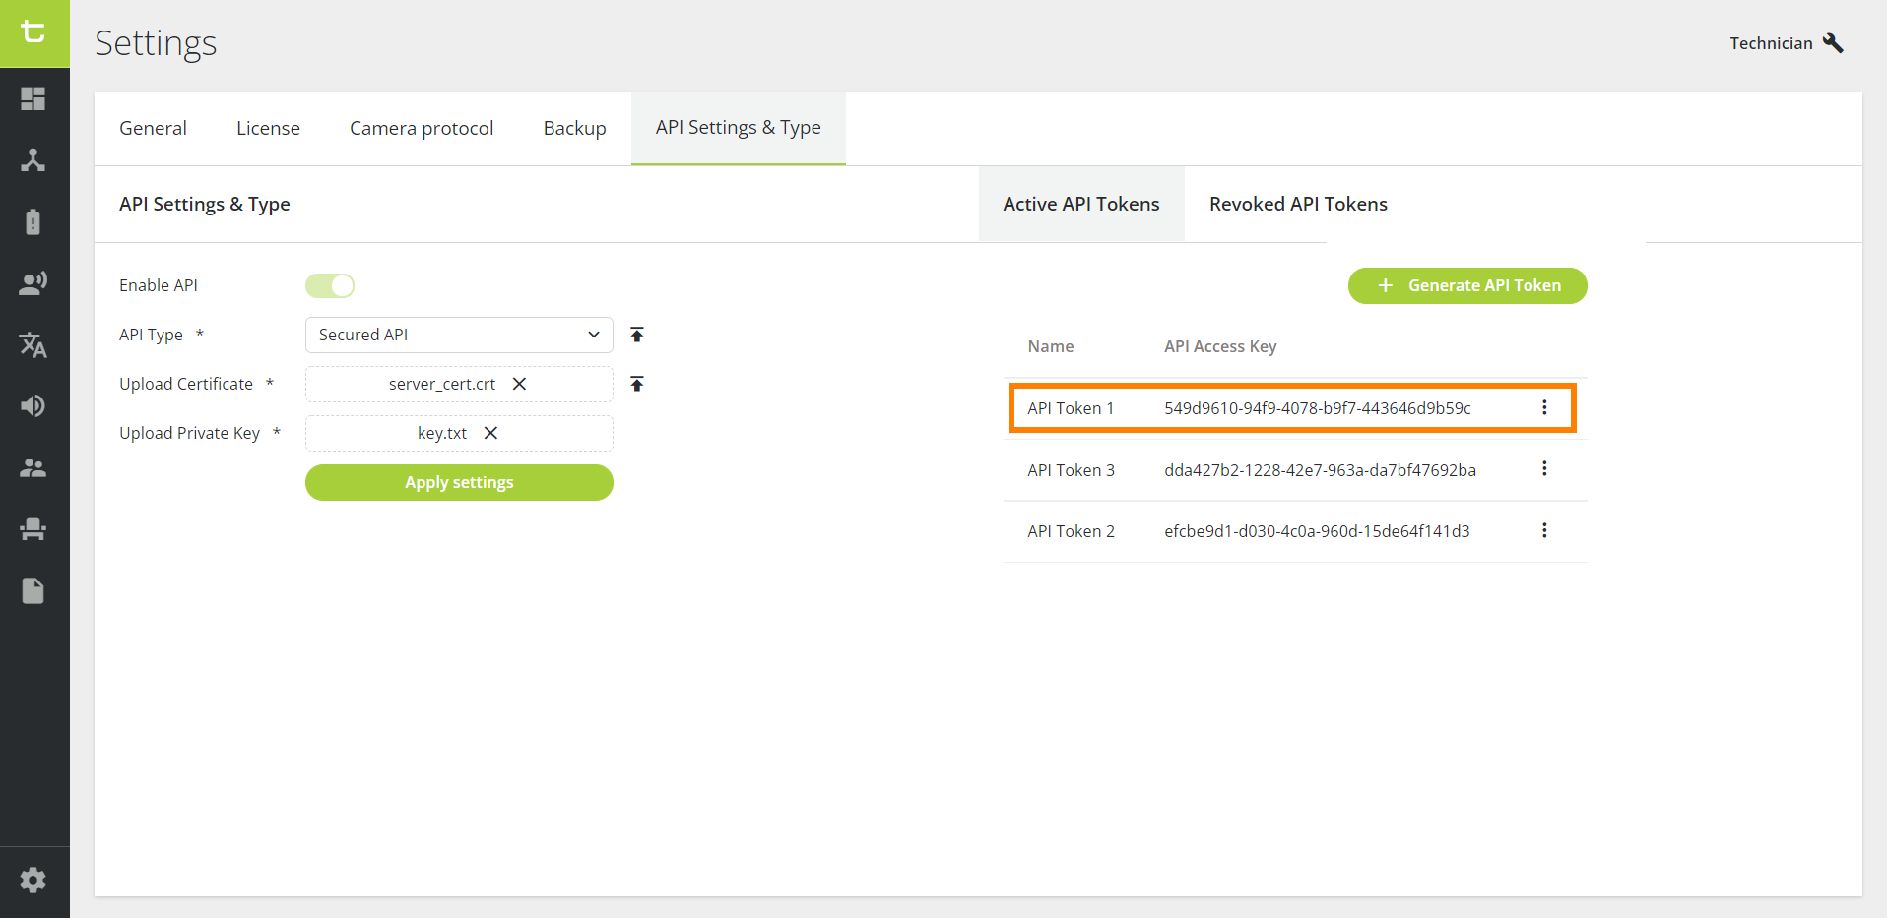The width and height of the screenshot is (1887, 918).
Task: Open the three-dot menu for API Token 1
Action: tap(1544, 407)
